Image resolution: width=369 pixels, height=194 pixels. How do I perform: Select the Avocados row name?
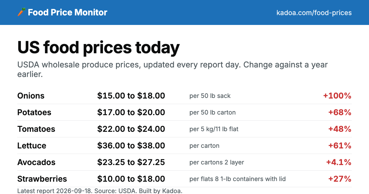click(36, 162)
